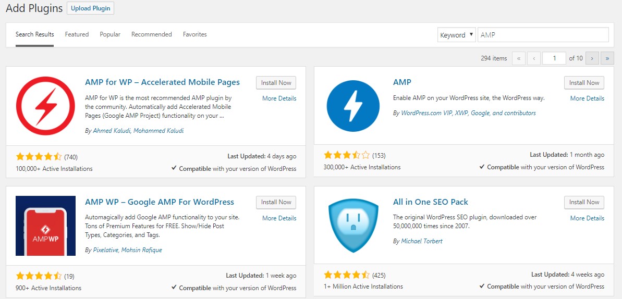Image resolution: width=622 pixels, height=299 pixels.
Task: Click the Upload Plugin button
Action: click(90, 8)
